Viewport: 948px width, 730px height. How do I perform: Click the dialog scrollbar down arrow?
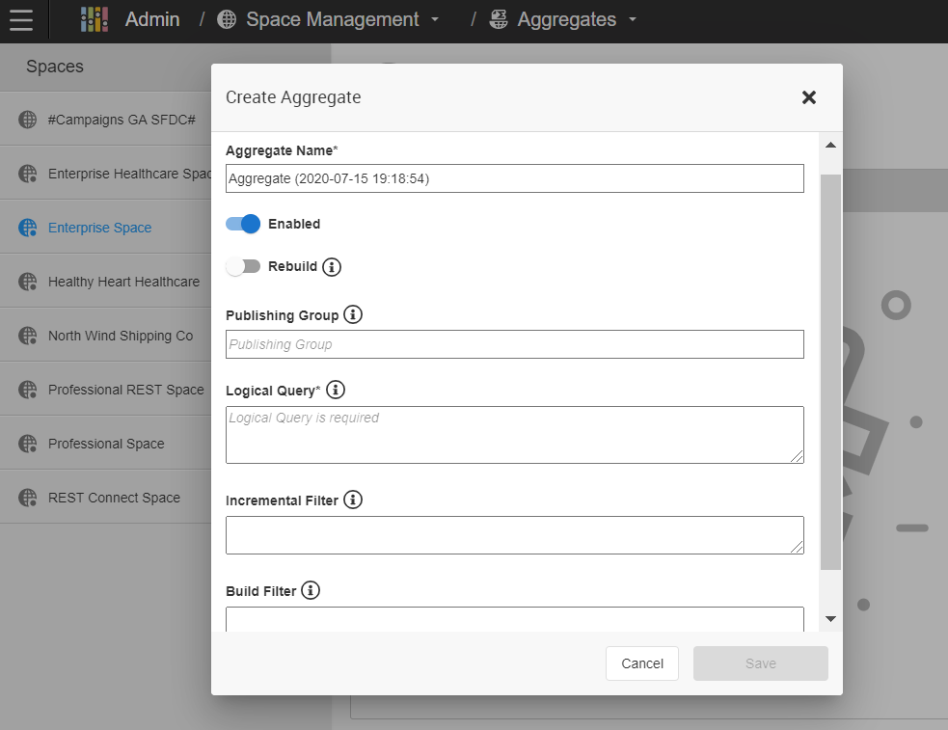tap(830, 617)
